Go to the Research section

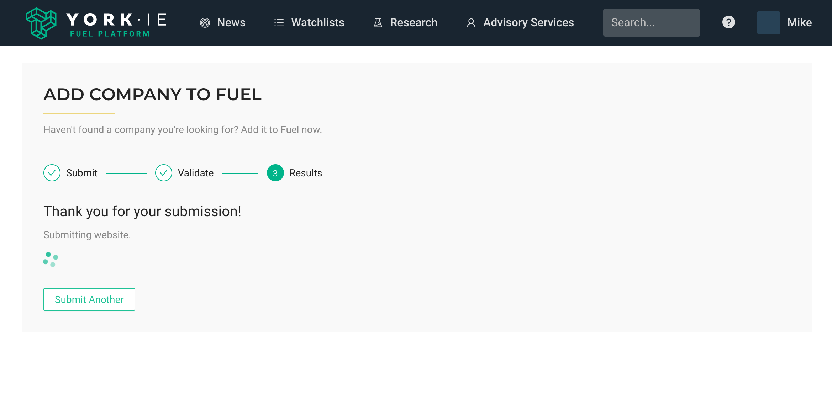point(405,22)
